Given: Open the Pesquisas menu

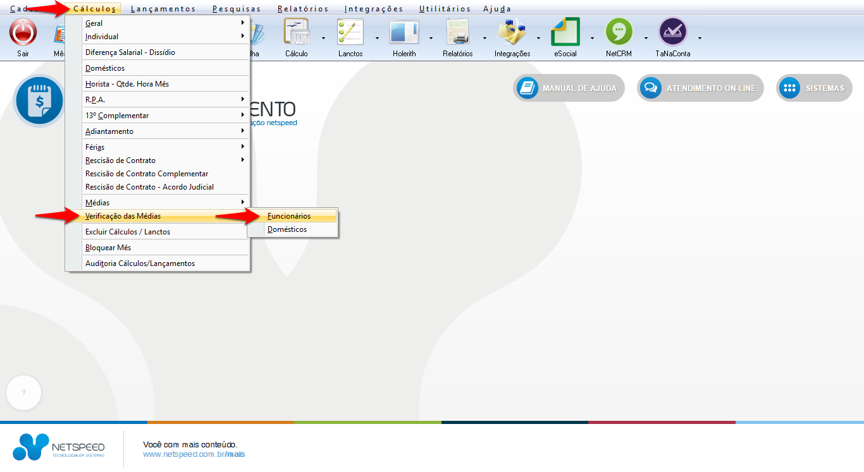Looking at the screenshot, I should (x=237, y=9).
